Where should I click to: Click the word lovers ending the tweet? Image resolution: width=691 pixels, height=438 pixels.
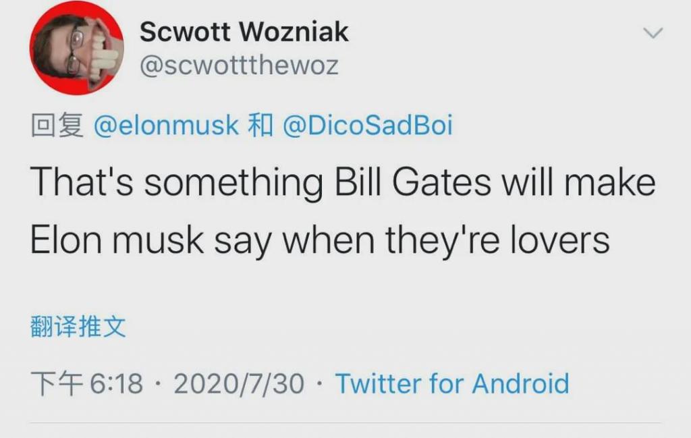point(559,240)
